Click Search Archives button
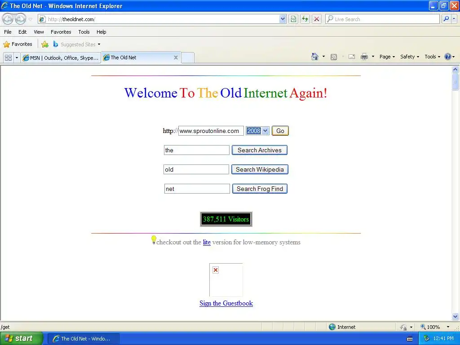 click(260, 150)
